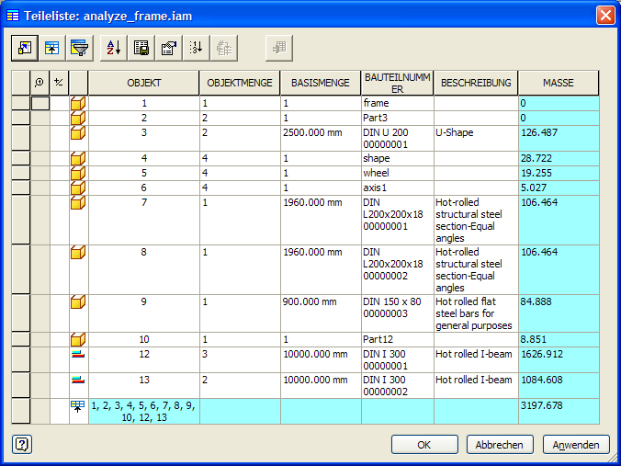Click the total mass 3197.678
The image size is (621, 466).
click(559, 412)
